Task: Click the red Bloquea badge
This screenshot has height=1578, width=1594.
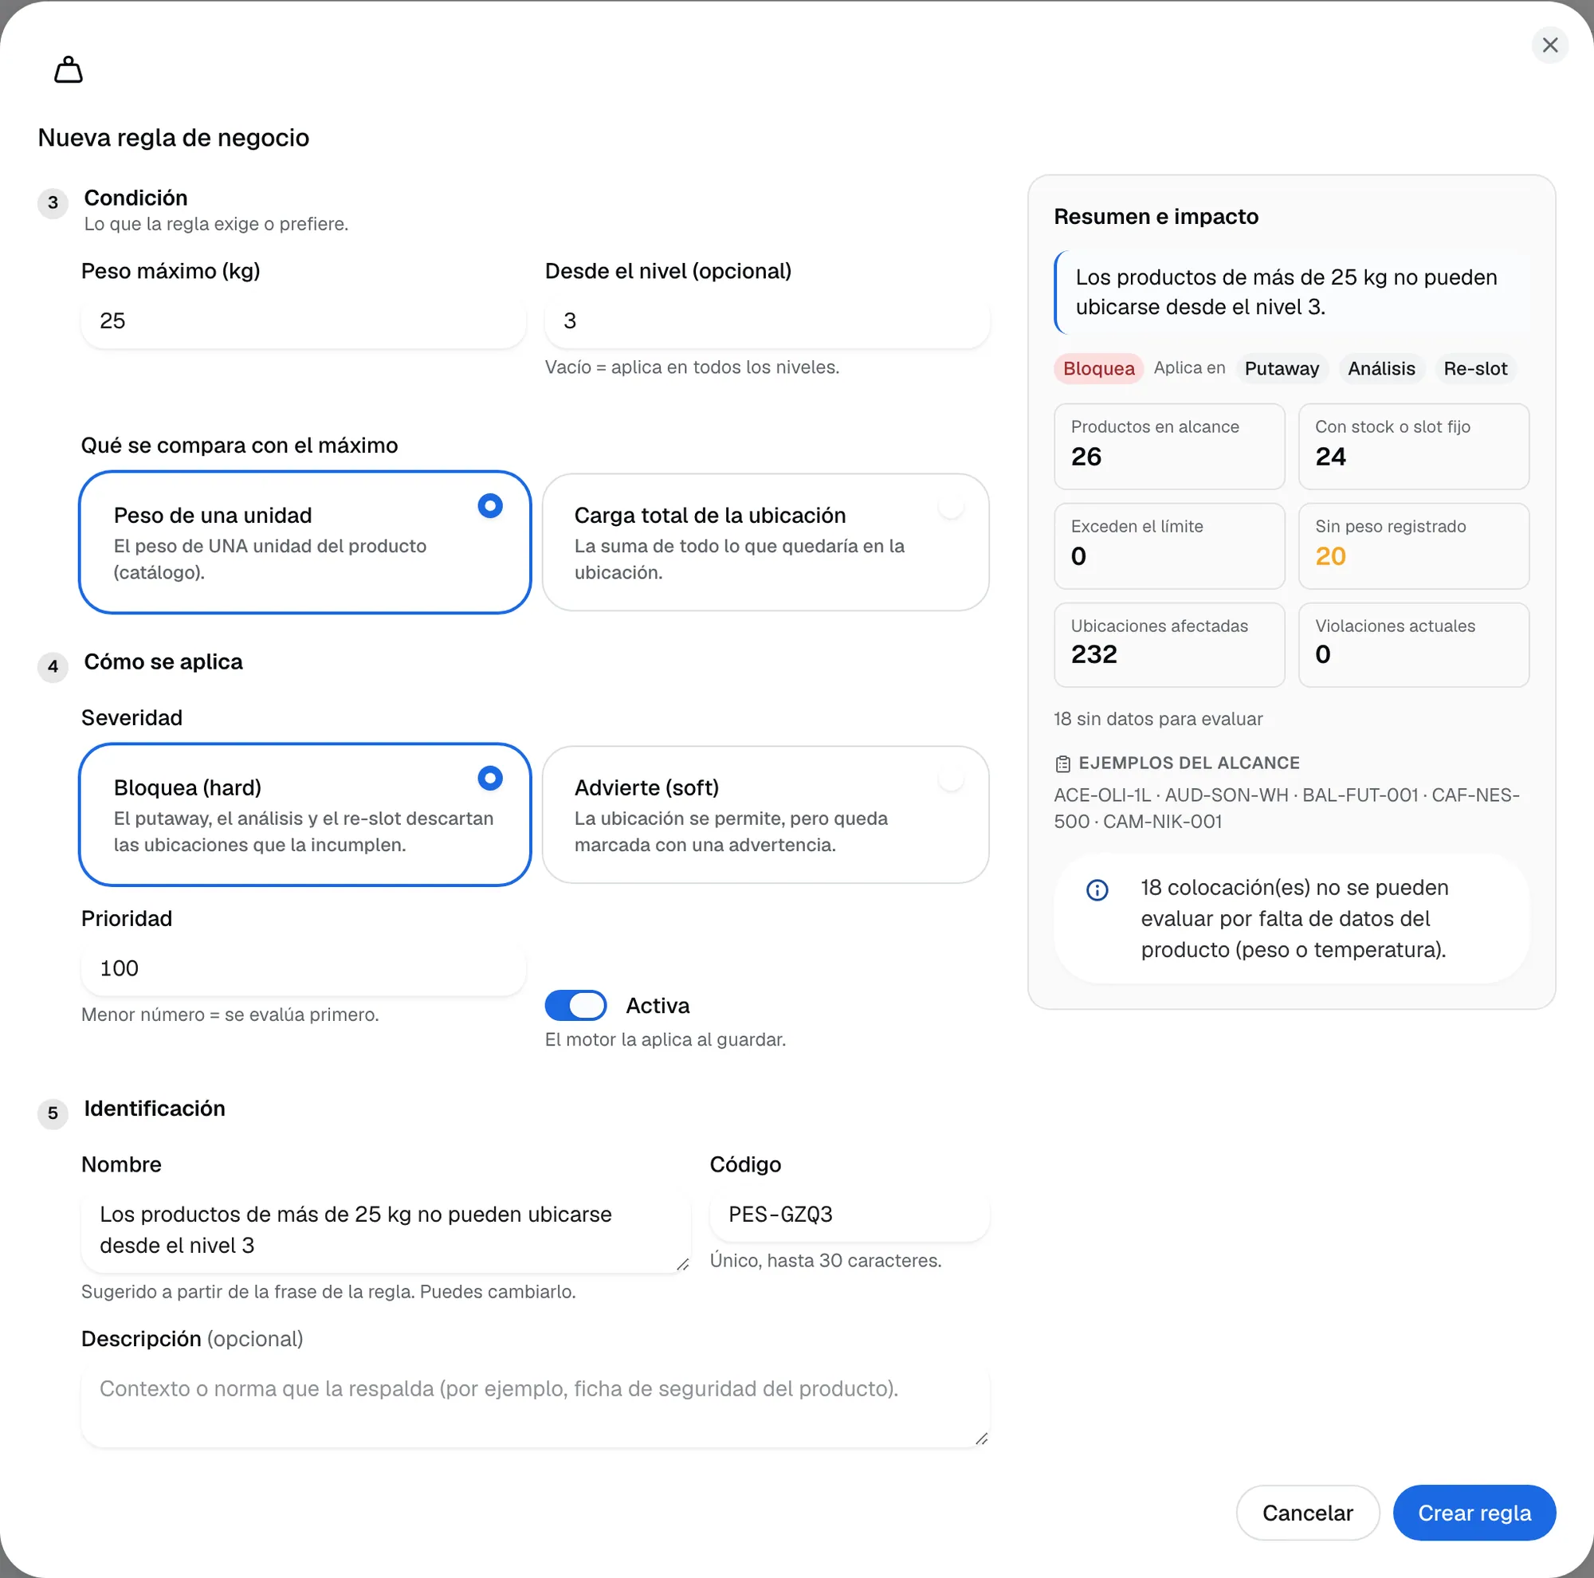Action: point(1098,369)
